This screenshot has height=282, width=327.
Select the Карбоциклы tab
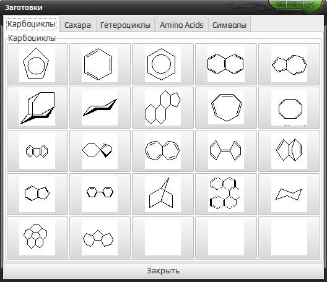32,23
